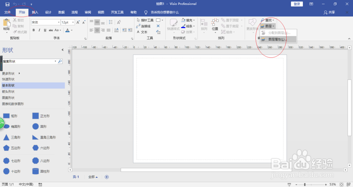Switch to the Data (数据) tab
The width and height of the screenshot is (353, 187).
click(61, 12)
